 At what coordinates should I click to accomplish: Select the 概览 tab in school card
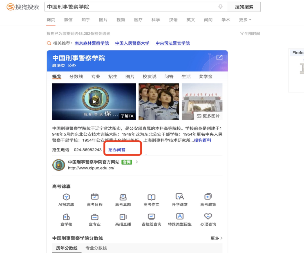click(57, 77)
